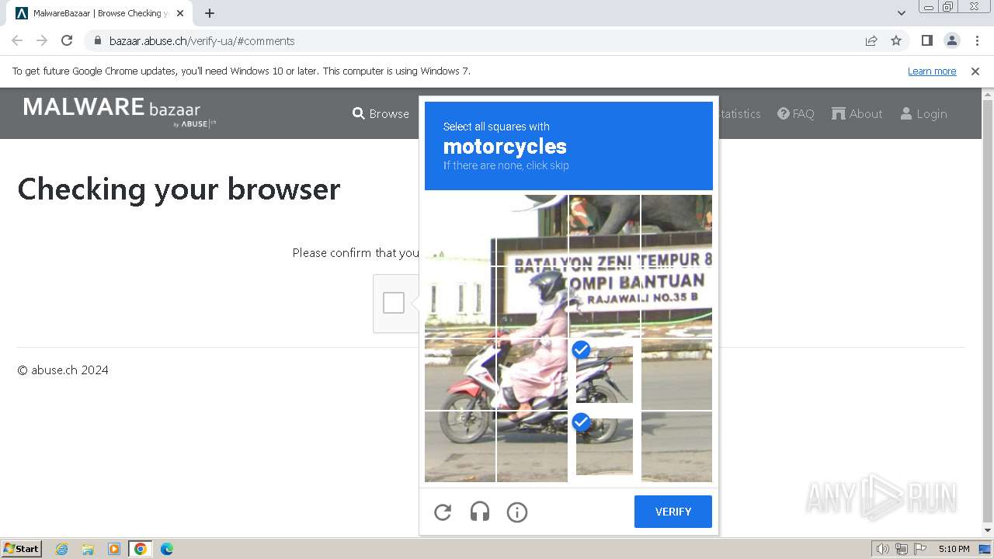Select tile with motorcycle seat and engine

[532, 374]
